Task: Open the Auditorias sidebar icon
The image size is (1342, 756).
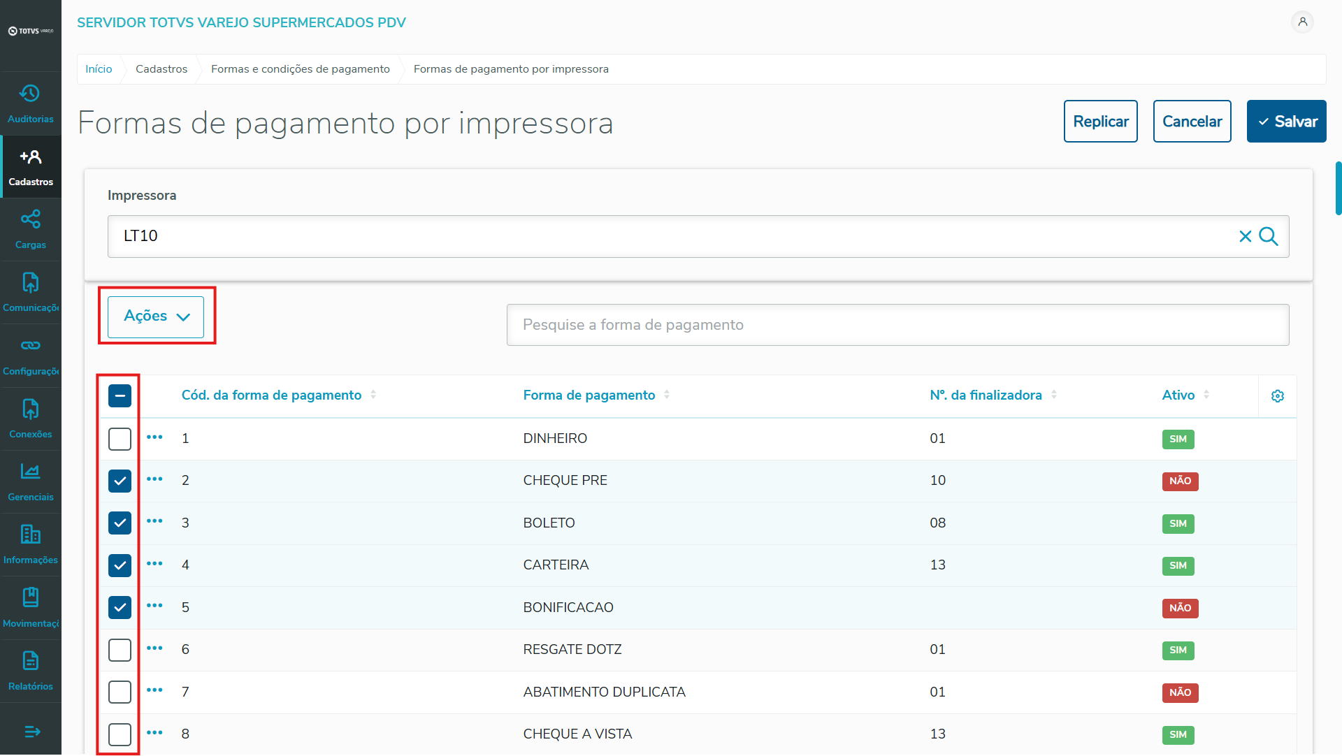Action: click(30, 94)
